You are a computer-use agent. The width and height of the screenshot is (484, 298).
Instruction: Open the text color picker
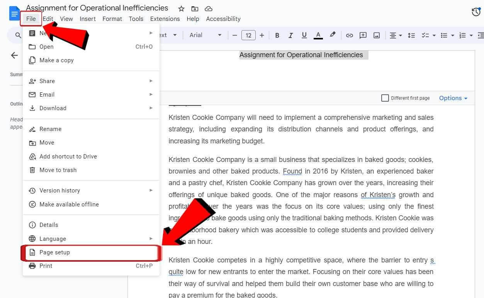[318, 35]
